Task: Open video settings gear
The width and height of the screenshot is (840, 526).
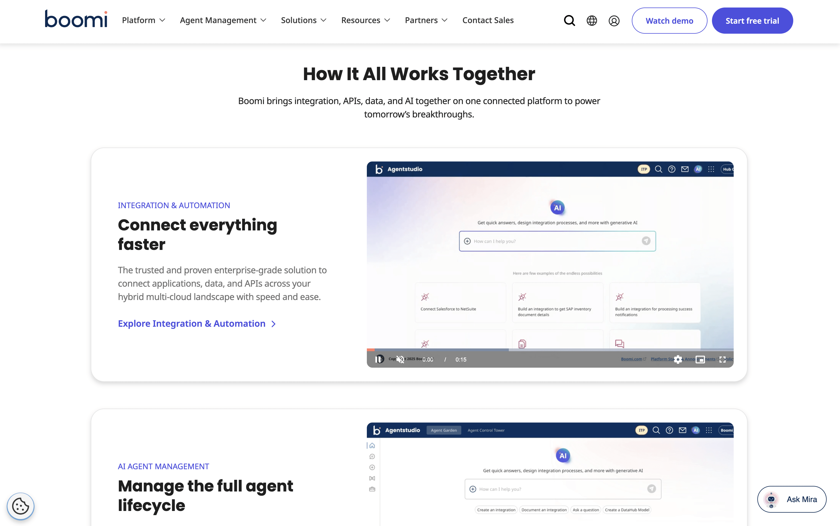Action: point(678,359)
